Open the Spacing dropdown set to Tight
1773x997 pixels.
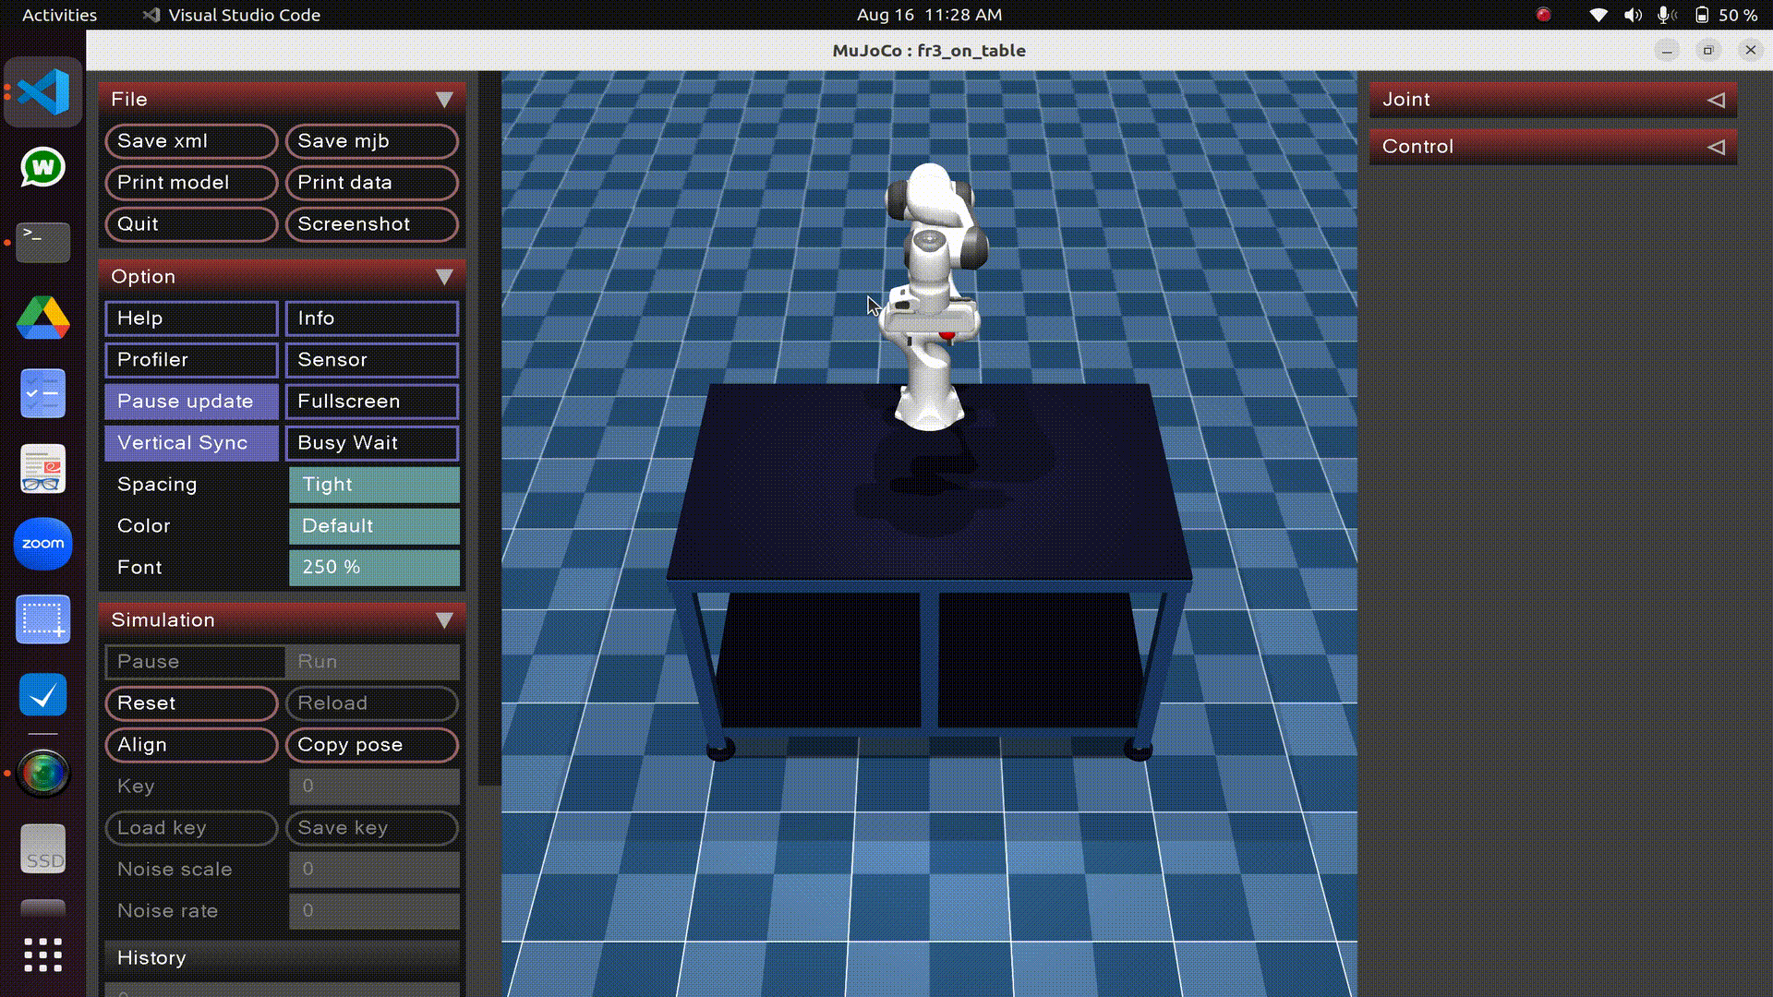[373, 484]
